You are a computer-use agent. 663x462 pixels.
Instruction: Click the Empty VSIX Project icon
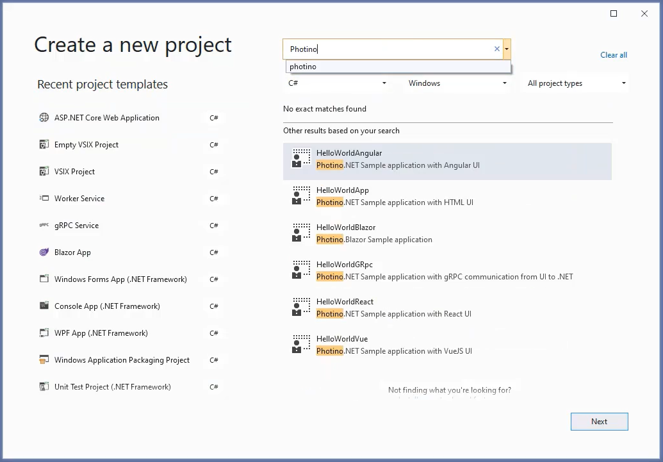click(x=44, y=145)
